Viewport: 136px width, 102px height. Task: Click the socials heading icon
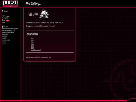pos(3,26)
